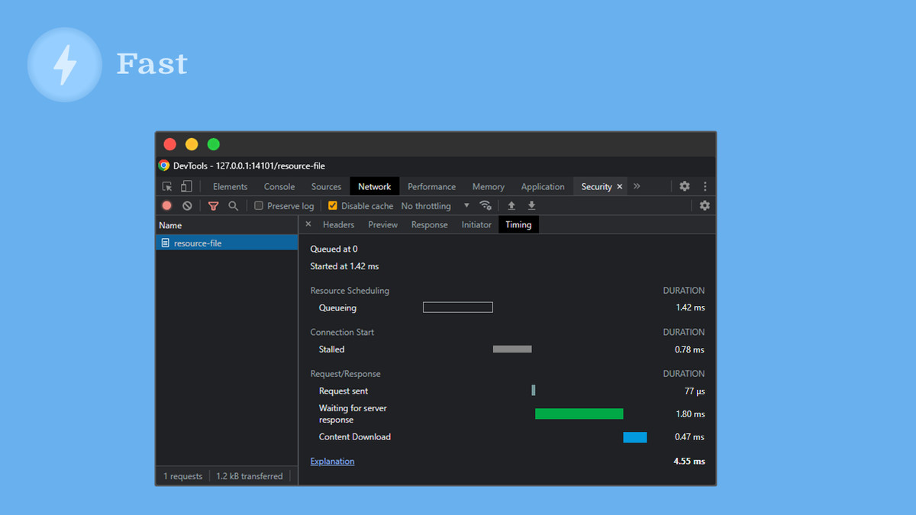Select the resource-file request row
Screen dimensions: 916x515
click(x=227, y=243)
